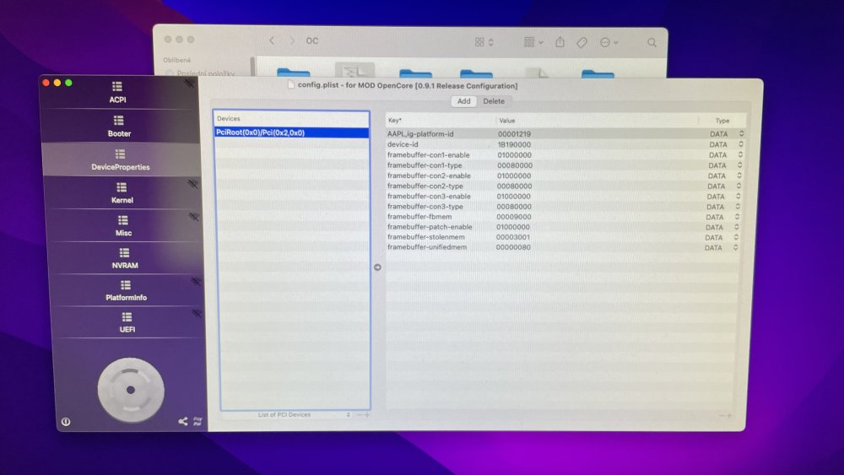
Task: Open Finder icon view switcher
Action: pos(484,42)
